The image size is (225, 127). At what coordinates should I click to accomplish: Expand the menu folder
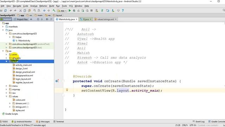coord(6,86)
